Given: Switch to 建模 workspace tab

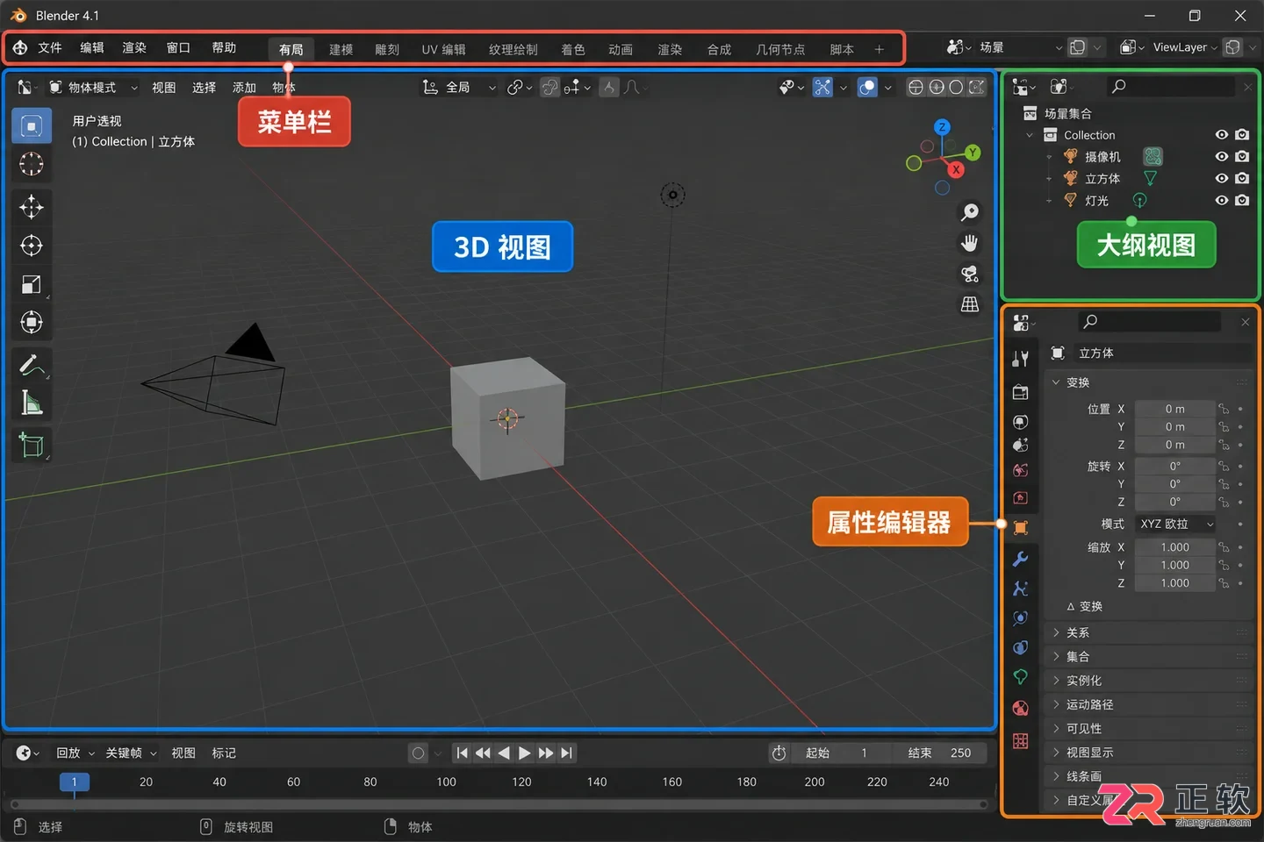Looking at the screenshot, I should tap(341, 49).
